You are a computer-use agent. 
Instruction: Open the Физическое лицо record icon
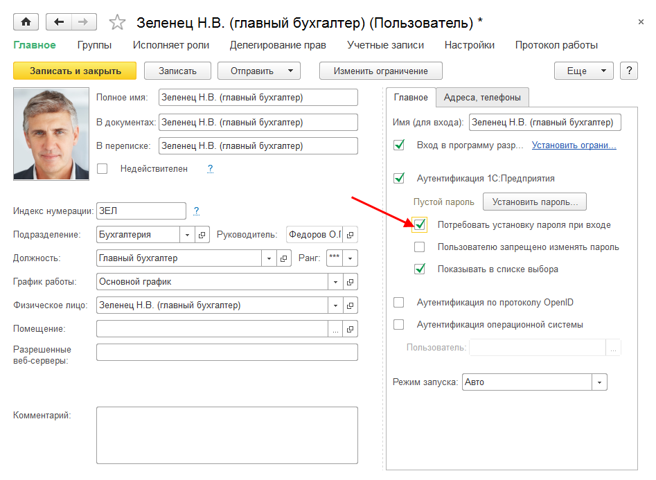(x=351, y=305)
